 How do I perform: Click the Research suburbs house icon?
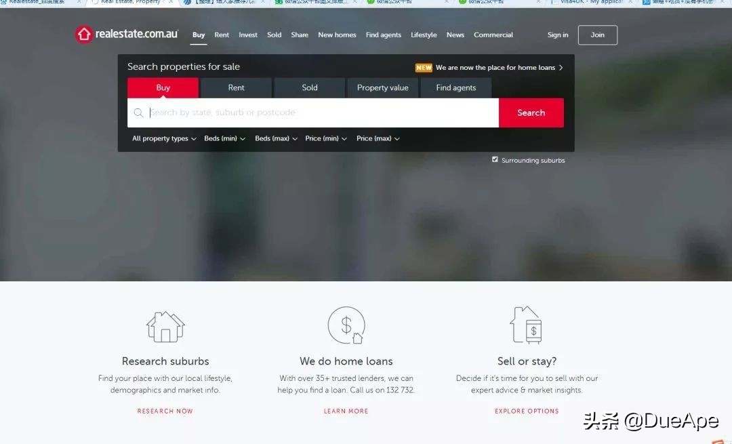(165, 326)
